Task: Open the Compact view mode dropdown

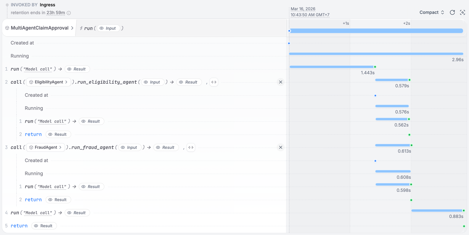Action: [432, 12]
